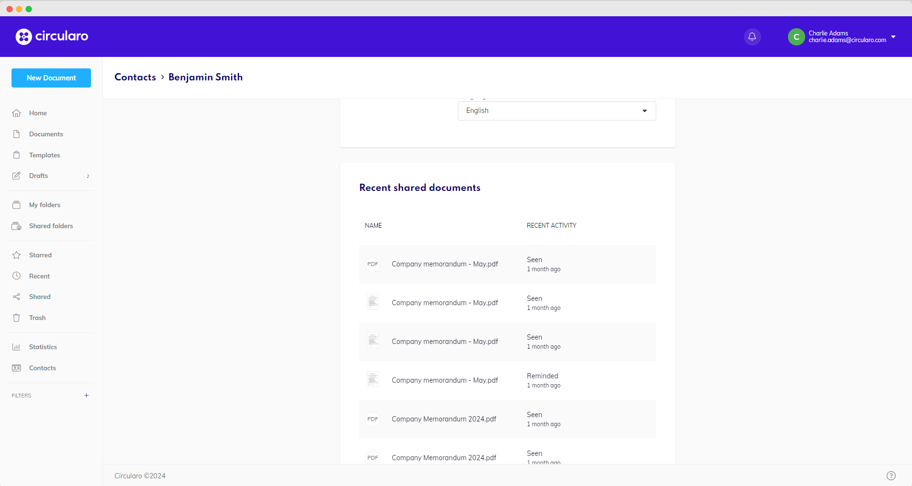Click the PDF icon for Company Memorandum 2024.pdf
Image resolution: width=912 pixels, height=486 pixels.
(373, 419)
